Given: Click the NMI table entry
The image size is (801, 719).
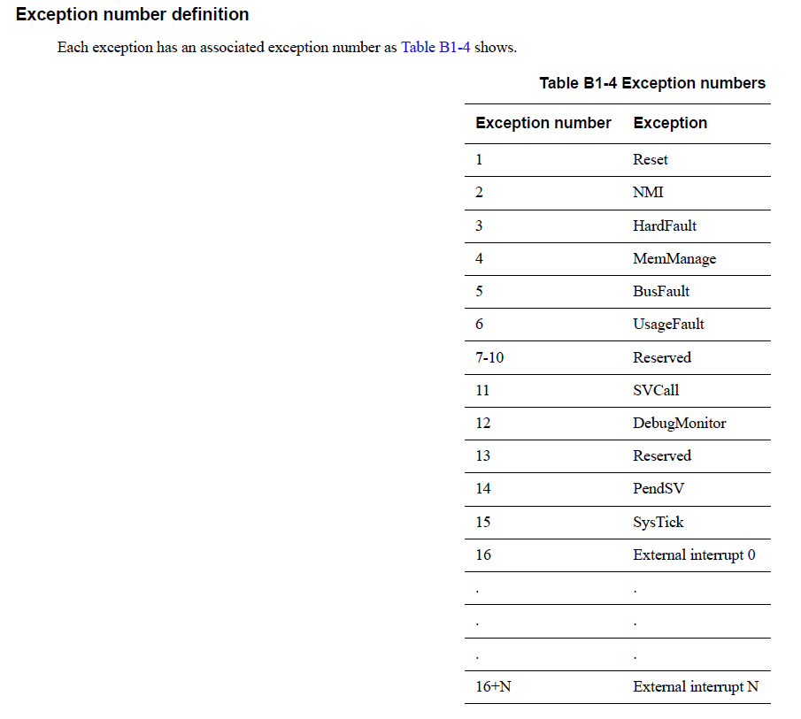Looking at the screenshot, I should coord(648,192).
